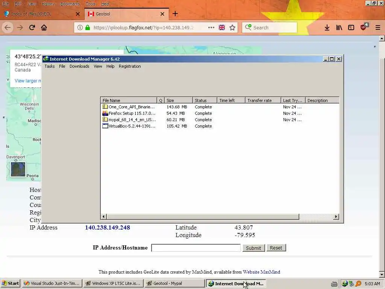Click IDM list horizontal scrollbar thumb
Viewport: 385px width, 289px height.
tap(203, 216)
